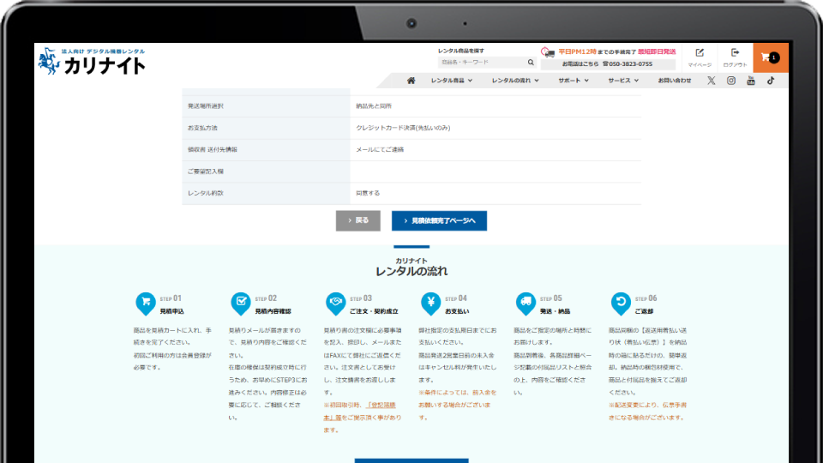The width and height of the screenshot is (823, 463).
Task: Open マイページ edit icon
Action: (700, 53)
